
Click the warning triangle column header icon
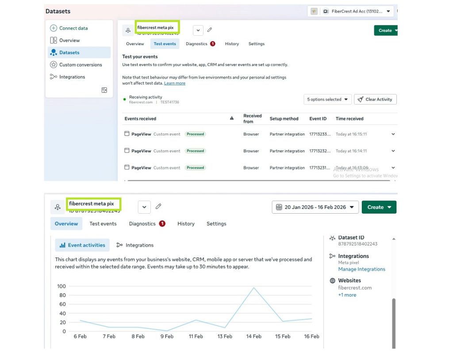click(x=232, y=119)
